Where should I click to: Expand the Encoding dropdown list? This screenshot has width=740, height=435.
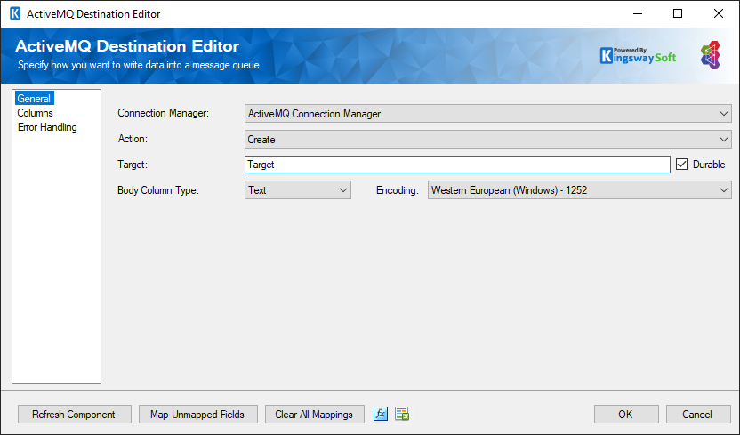[x=580, y=190]
